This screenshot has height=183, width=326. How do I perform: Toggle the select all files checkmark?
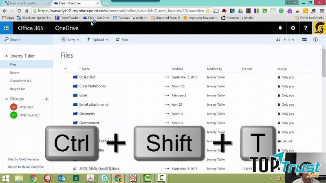tap(66, 68)
